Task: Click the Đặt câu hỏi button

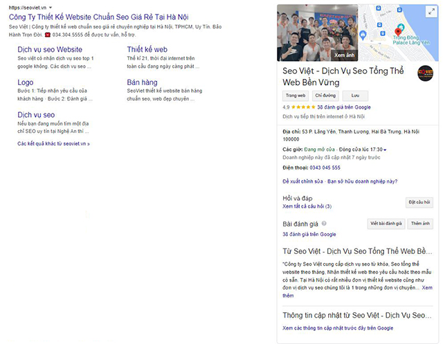Action: [x=419, y=202]
